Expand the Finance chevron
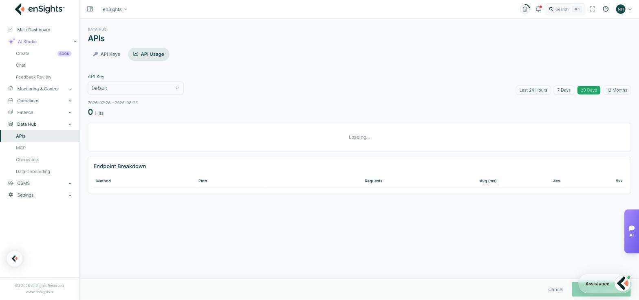 (x=70, y=112)
